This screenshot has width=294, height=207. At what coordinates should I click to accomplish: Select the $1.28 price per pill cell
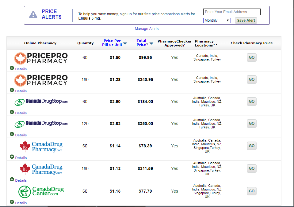pyautogui.click(x=115, y=80)
